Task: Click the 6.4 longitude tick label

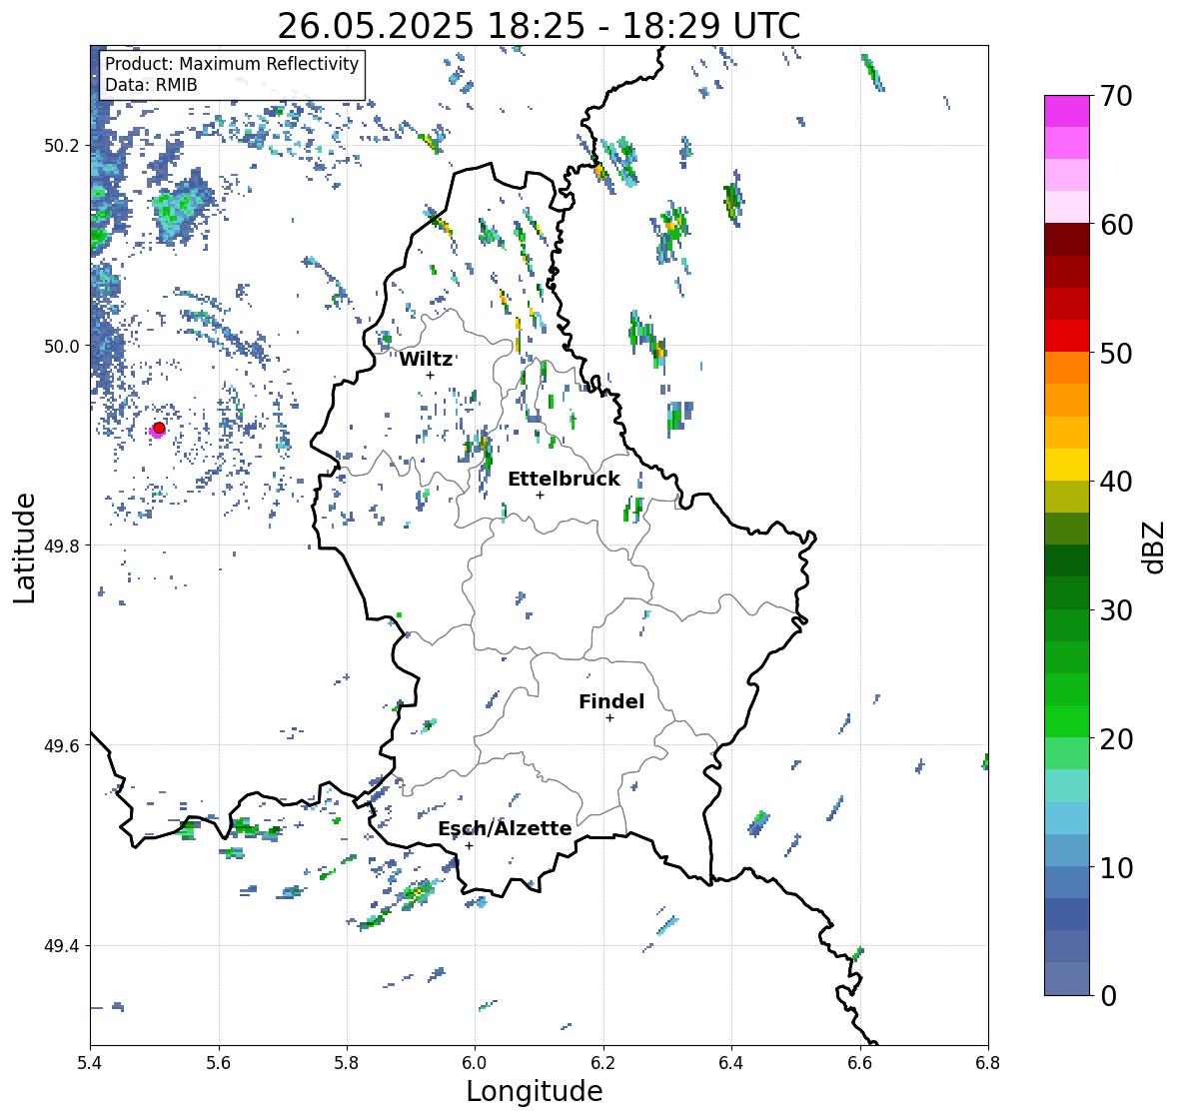Action: [x=731, y=1063]
